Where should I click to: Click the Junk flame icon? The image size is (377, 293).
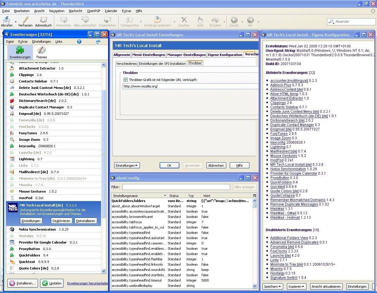pyautogui.click(x=200, y=20)
